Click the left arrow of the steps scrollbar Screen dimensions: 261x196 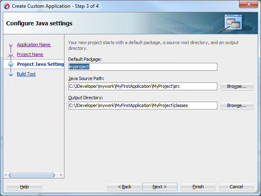pyautogui.click(x=6, y=175)
